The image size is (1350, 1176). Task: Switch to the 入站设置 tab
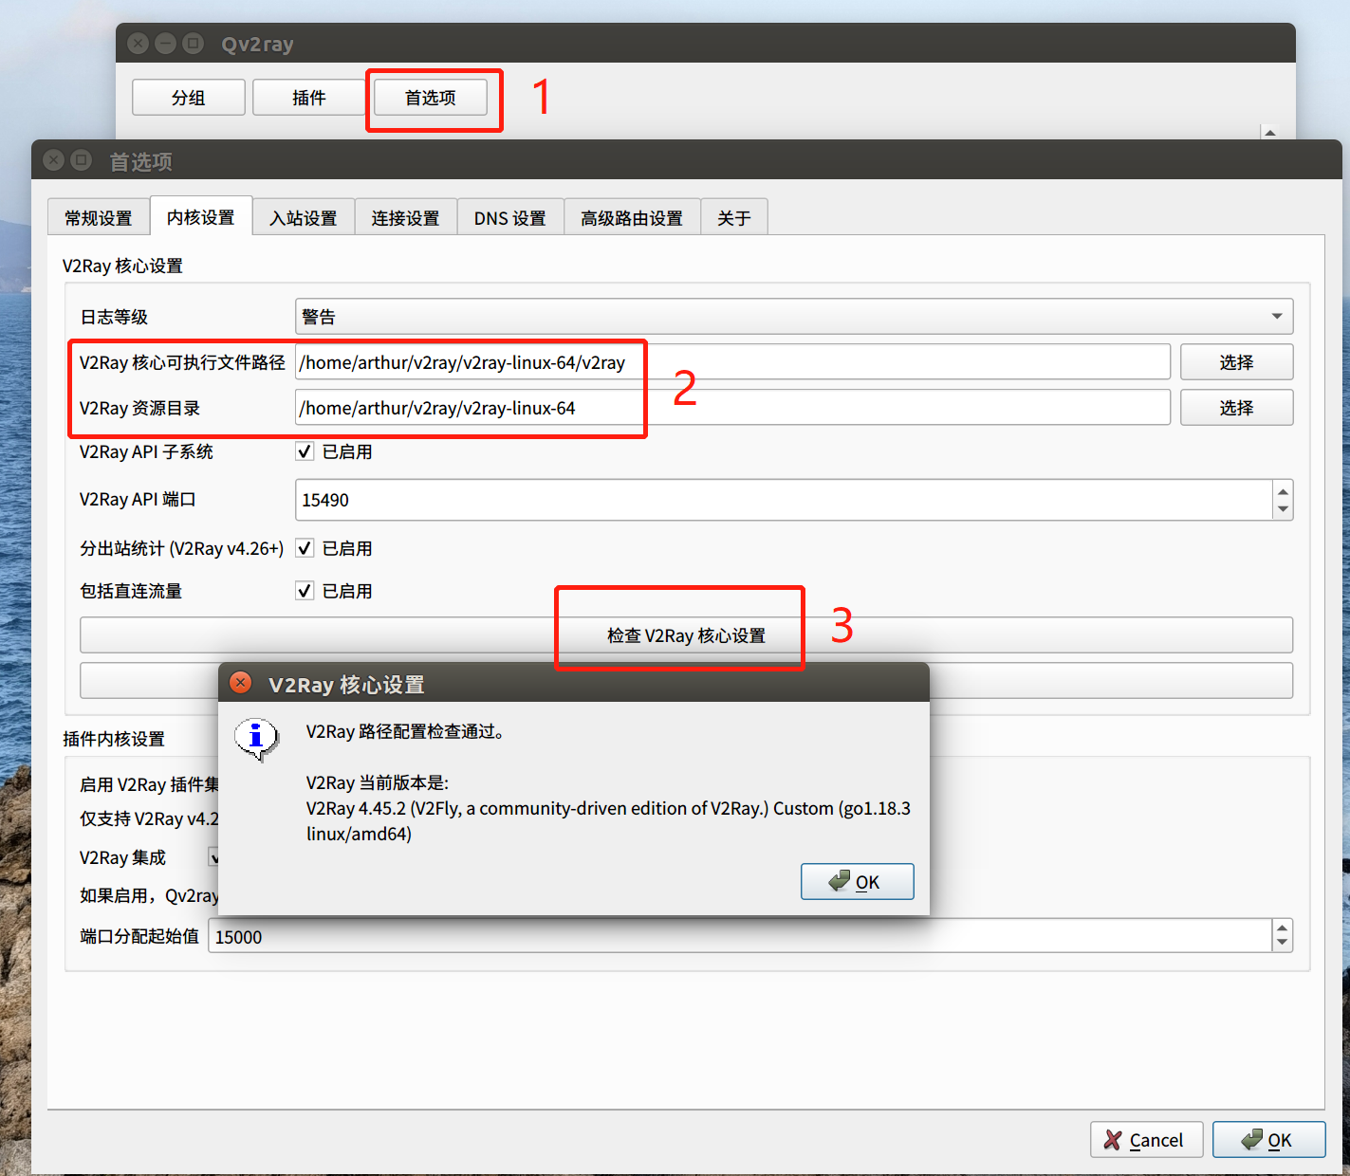click(304, 217)
